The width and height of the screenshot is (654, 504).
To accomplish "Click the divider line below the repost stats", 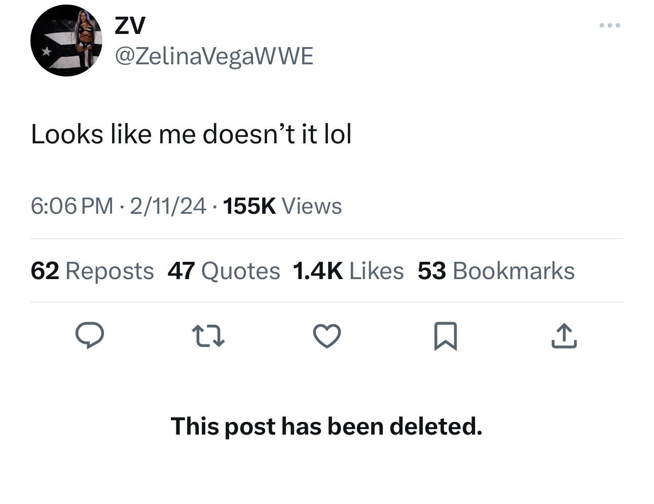I will pyautogui.click(x=327, y=302).
